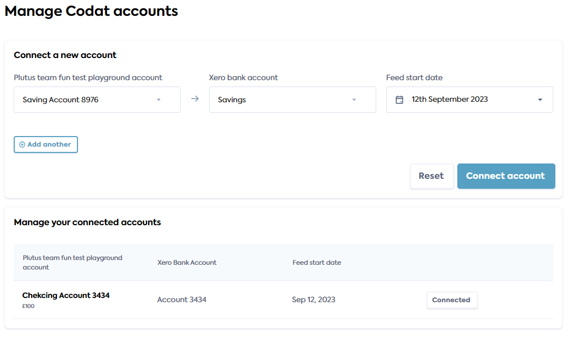
Task: Click the Connect a new account section title
Action: point(65,55)
